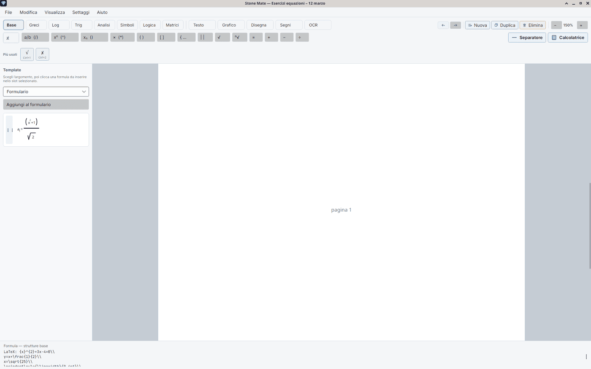Select the Disegna tab
This screenshot has height=369, width=591.
[260, 25]
